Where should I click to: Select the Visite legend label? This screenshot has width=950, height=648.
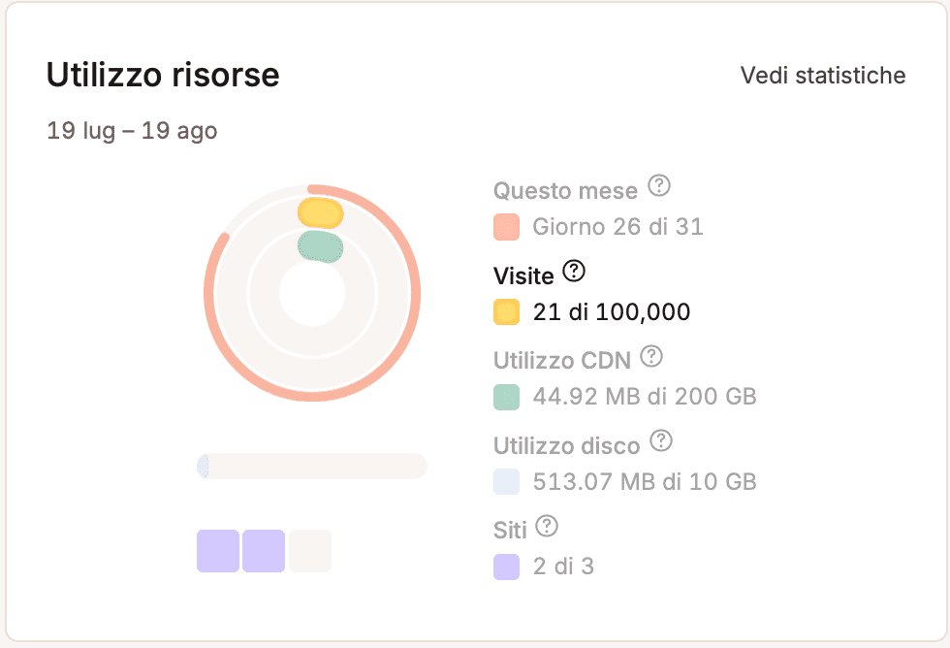click(x=523, y=275)
